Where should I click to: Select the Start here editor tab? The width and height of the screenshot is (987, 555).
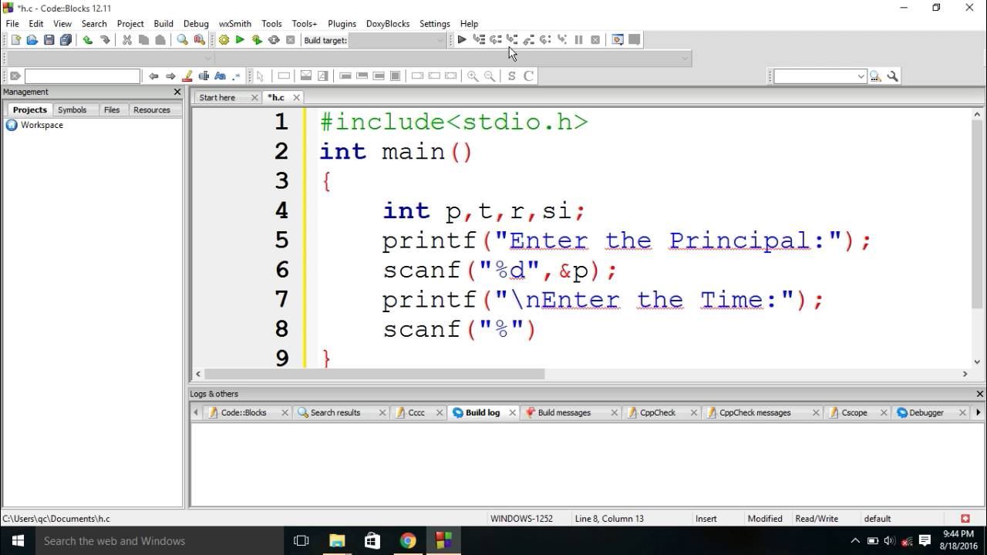tap(217, 98)
